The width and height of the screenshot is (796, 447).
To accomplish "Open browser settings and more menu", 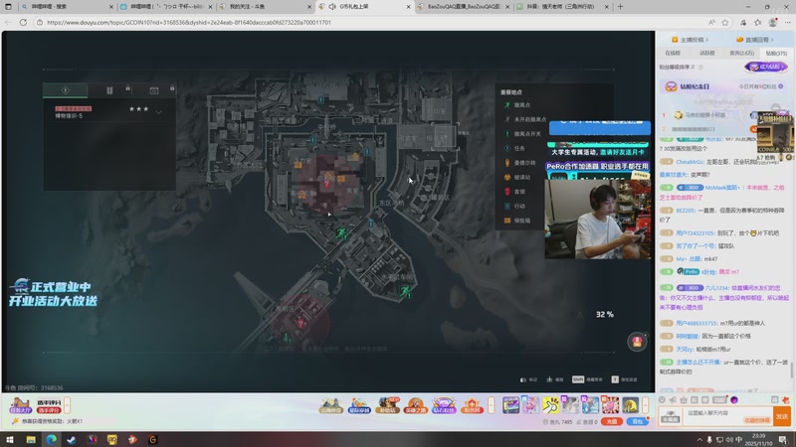I will tap(787, 22).
